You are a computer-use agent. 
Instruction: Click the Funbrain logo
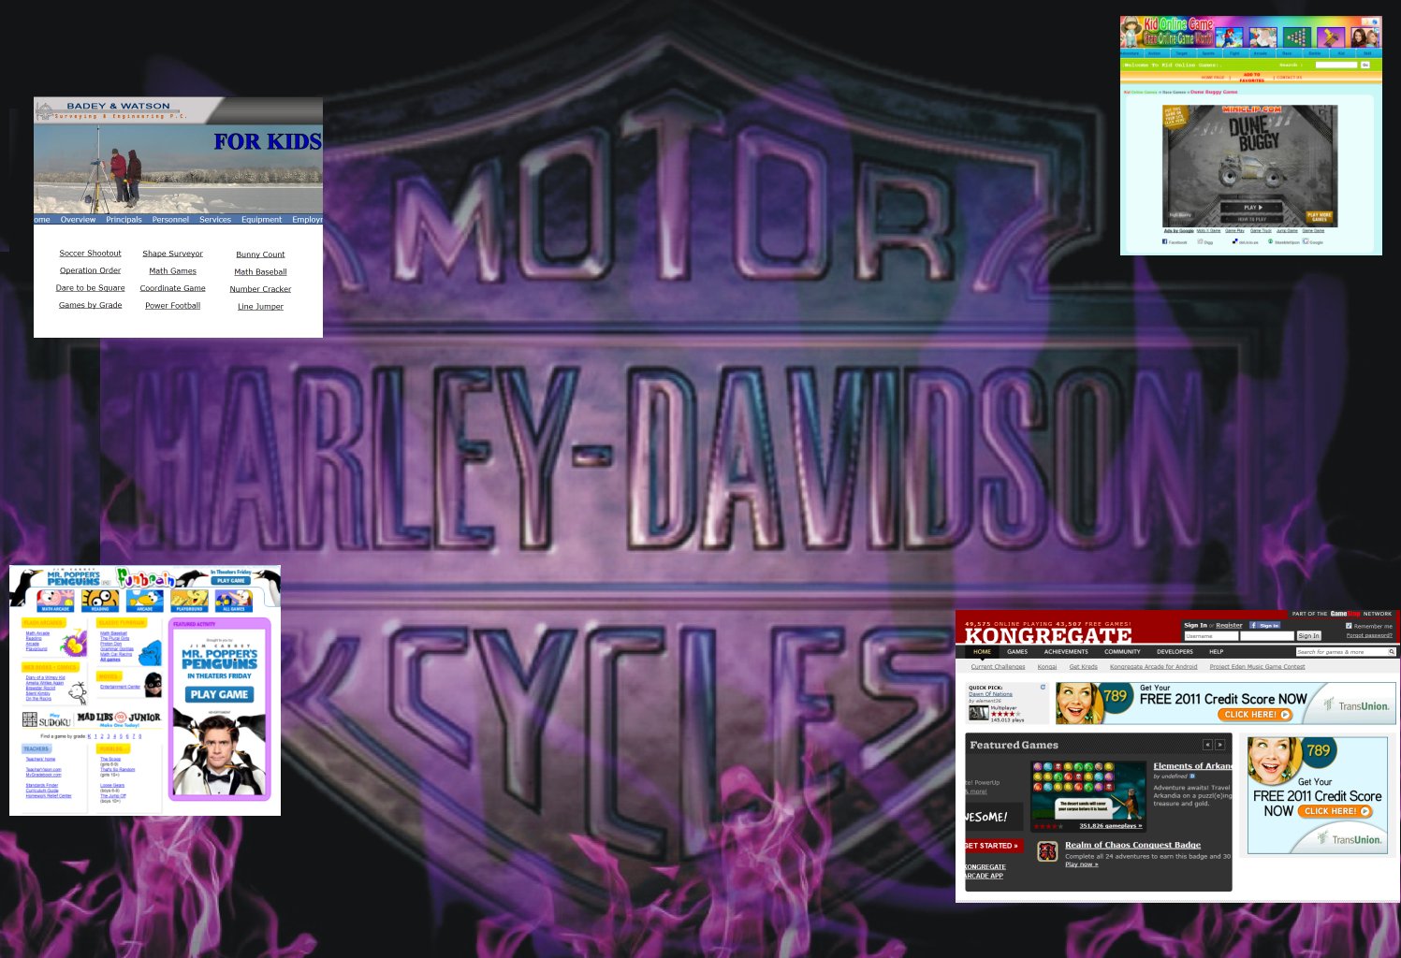click(x=145, y=577)
